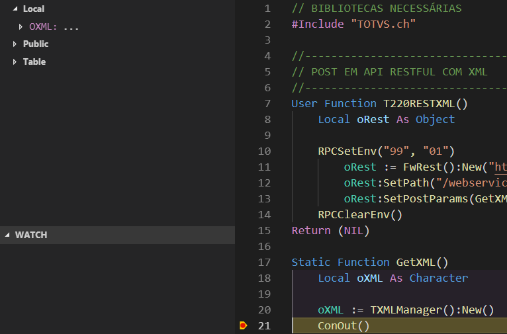Expand the Table variables scope
This screenshot has height=334, width=507.
point(15,62)
